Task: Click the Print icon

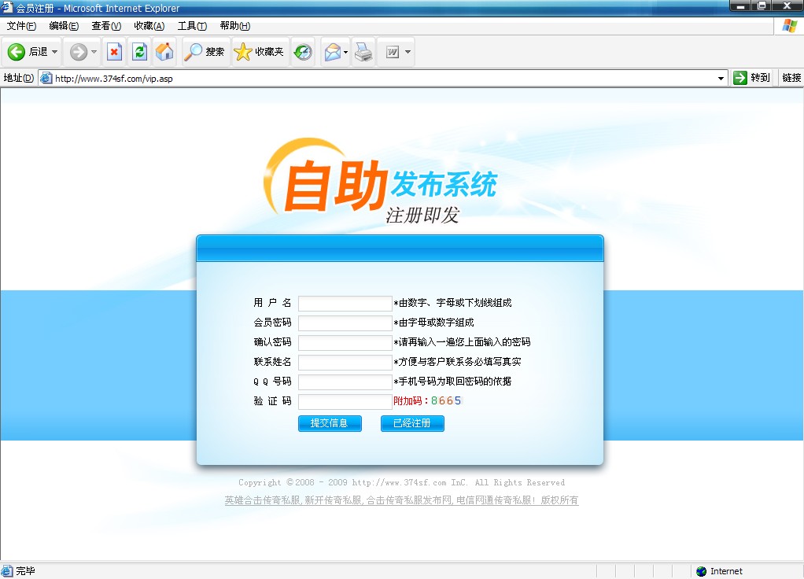Action: point(363,52)
